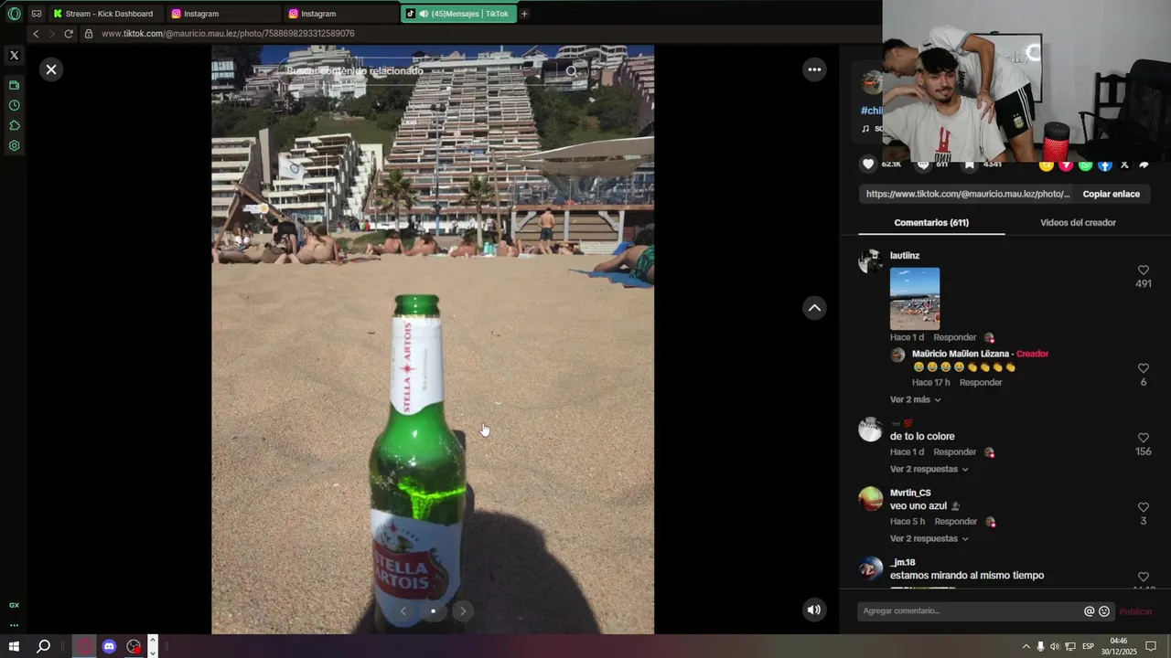Like the 'de to lo colore' comment

(1143, 438)
